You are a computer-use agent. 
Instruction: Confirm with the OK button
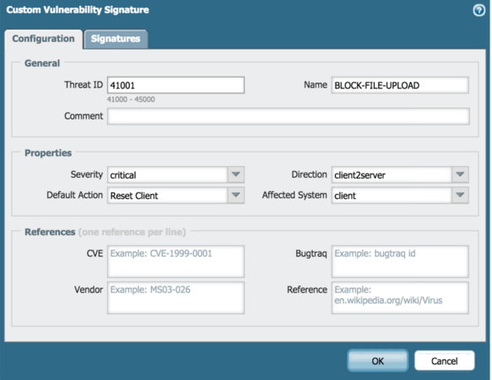coord(378,361)
